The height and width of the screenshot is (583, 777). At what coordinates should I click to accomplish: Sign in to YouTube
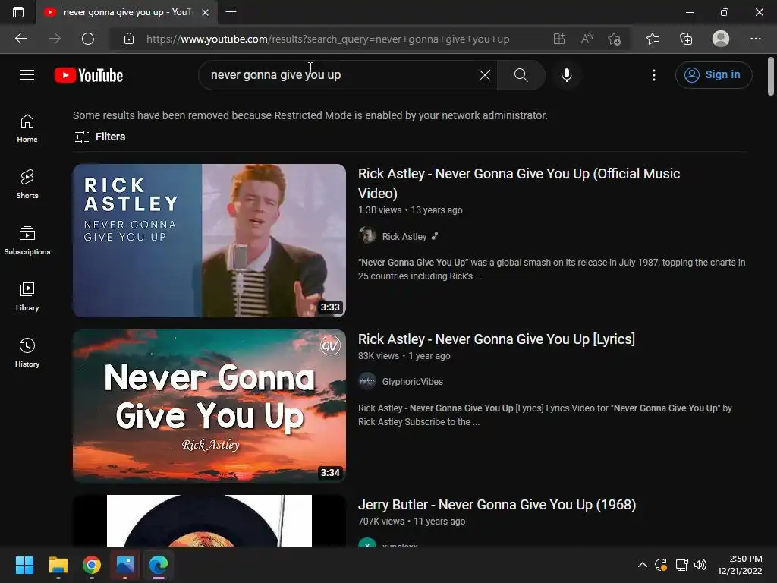coord(713,75)
